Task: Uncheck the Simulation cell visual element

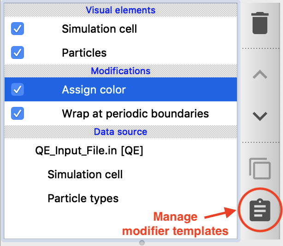Action: click(x=18, y=29)
